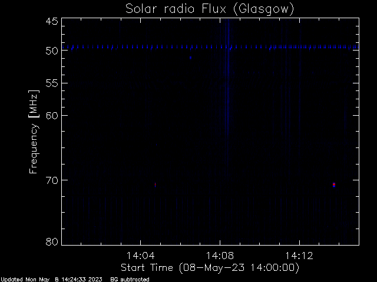Click the red-blue signal spot near 14:14
This screenshot has height=282, width=377.
334,184
